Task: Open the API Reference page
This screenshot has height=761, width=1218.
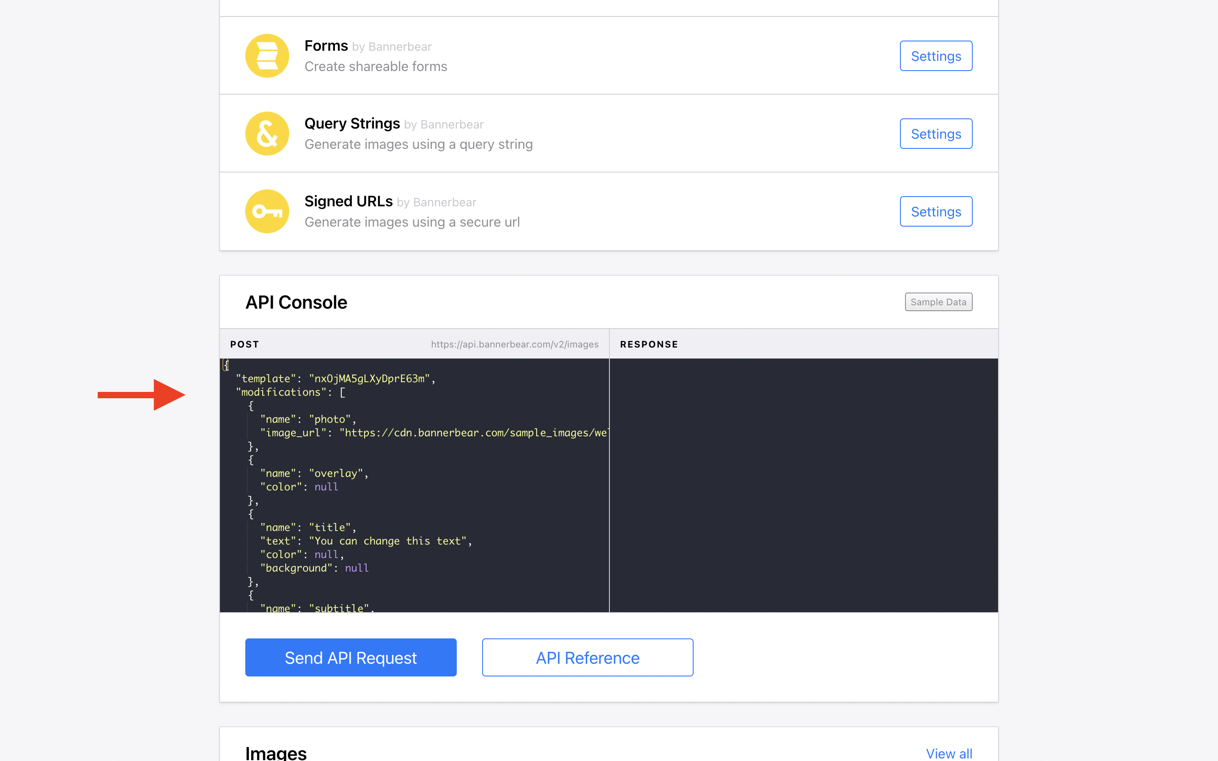Action: point(587,657)
